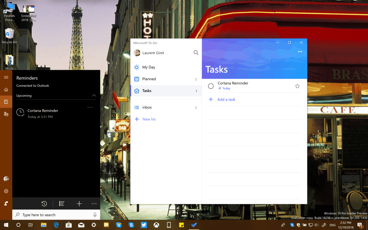
Task: Open the People icon in system tray
Action: (x=283, y=225)
